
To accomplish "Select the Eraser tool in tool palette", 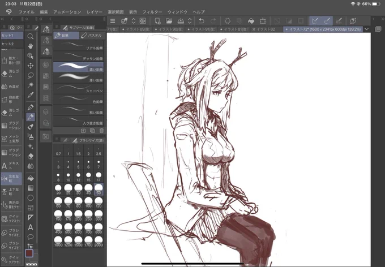I will (x=31, y=156).
